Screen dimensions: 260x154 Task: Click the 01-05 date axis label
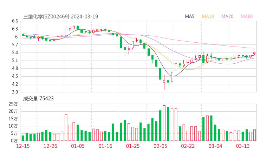point(78,146)
